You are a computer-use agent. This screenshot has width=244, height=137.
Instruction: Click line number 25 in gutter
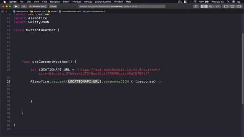point(8,81)
